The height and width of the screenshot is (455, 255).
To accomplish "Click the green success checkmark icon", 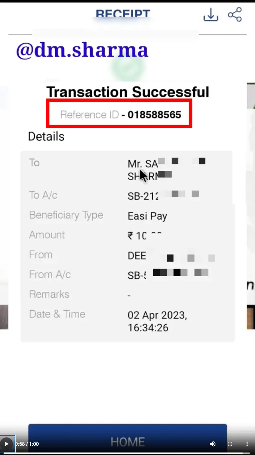I will [128, 68].
